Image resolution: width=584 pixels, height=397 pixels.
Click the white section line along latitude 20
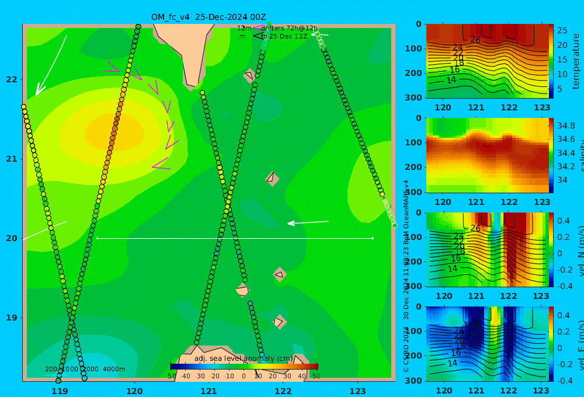(235, 238)
